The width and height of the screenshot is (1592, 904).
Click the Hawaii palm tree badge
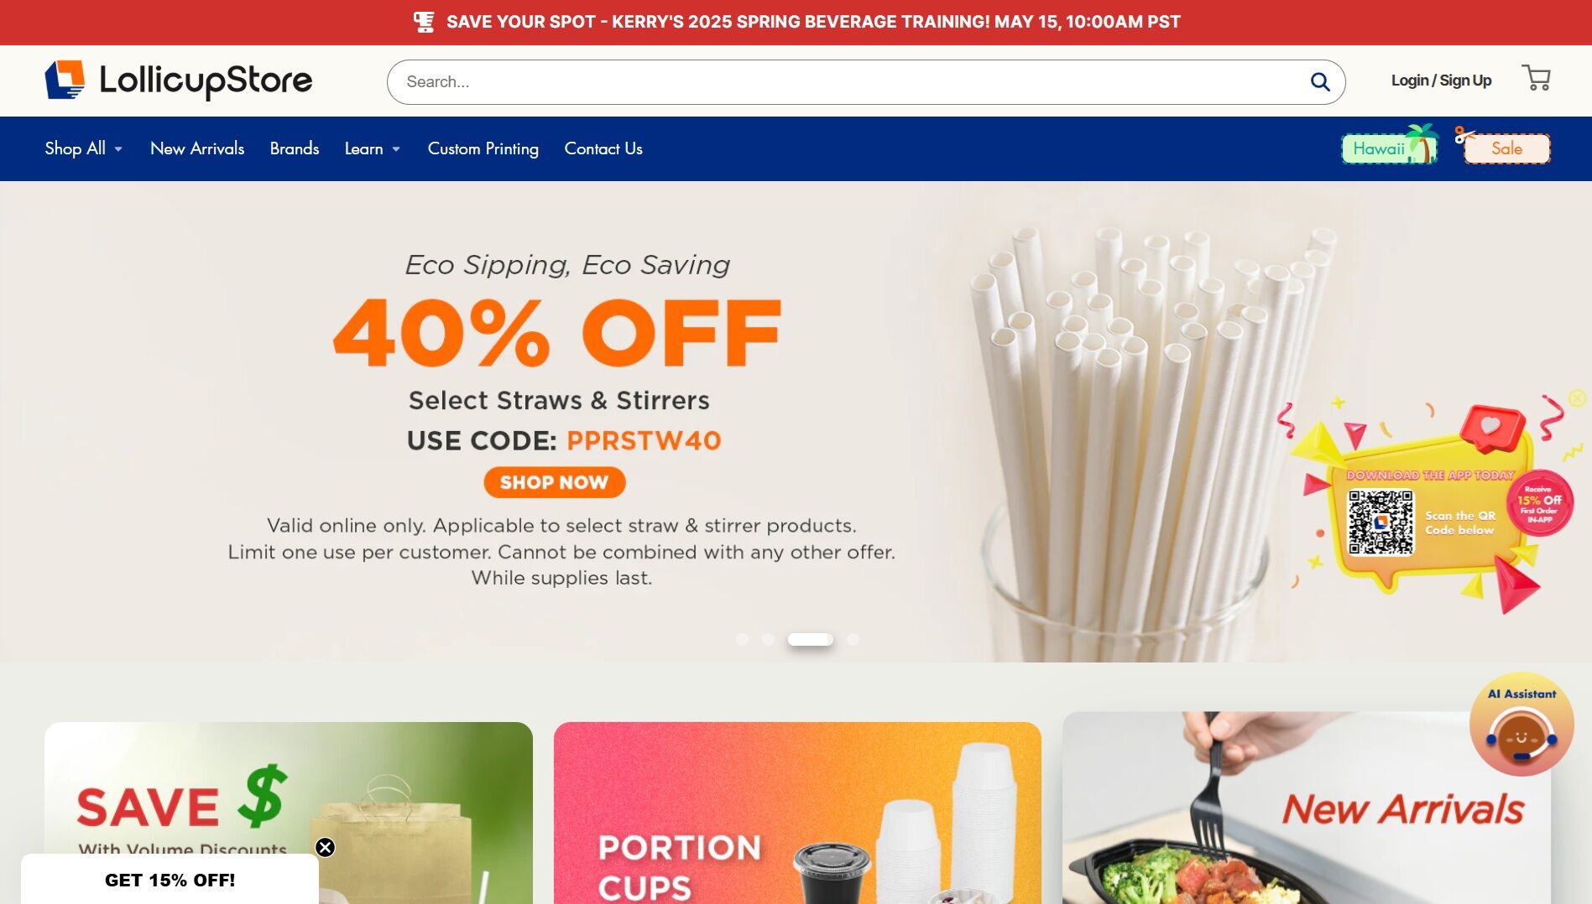1390,146
